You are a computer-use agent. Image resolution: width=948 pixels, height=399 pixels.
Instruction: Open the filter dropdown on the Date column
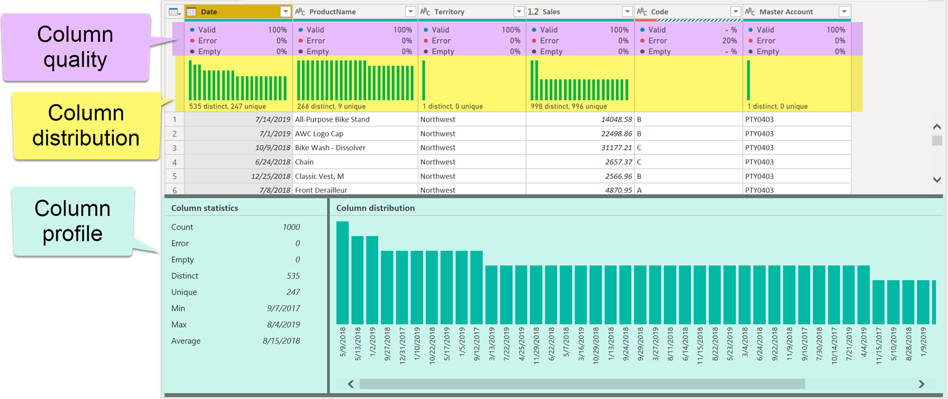click(x=285, y=11)
